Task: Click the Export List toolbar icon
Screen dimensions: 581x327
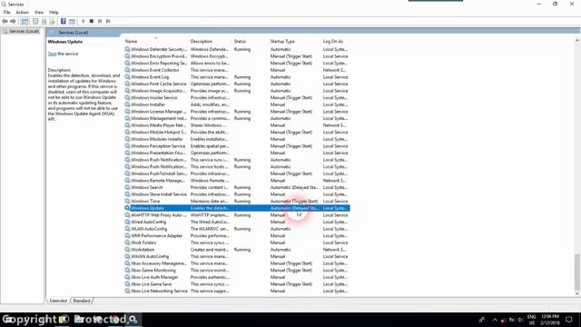Action: tap(53, 21)
